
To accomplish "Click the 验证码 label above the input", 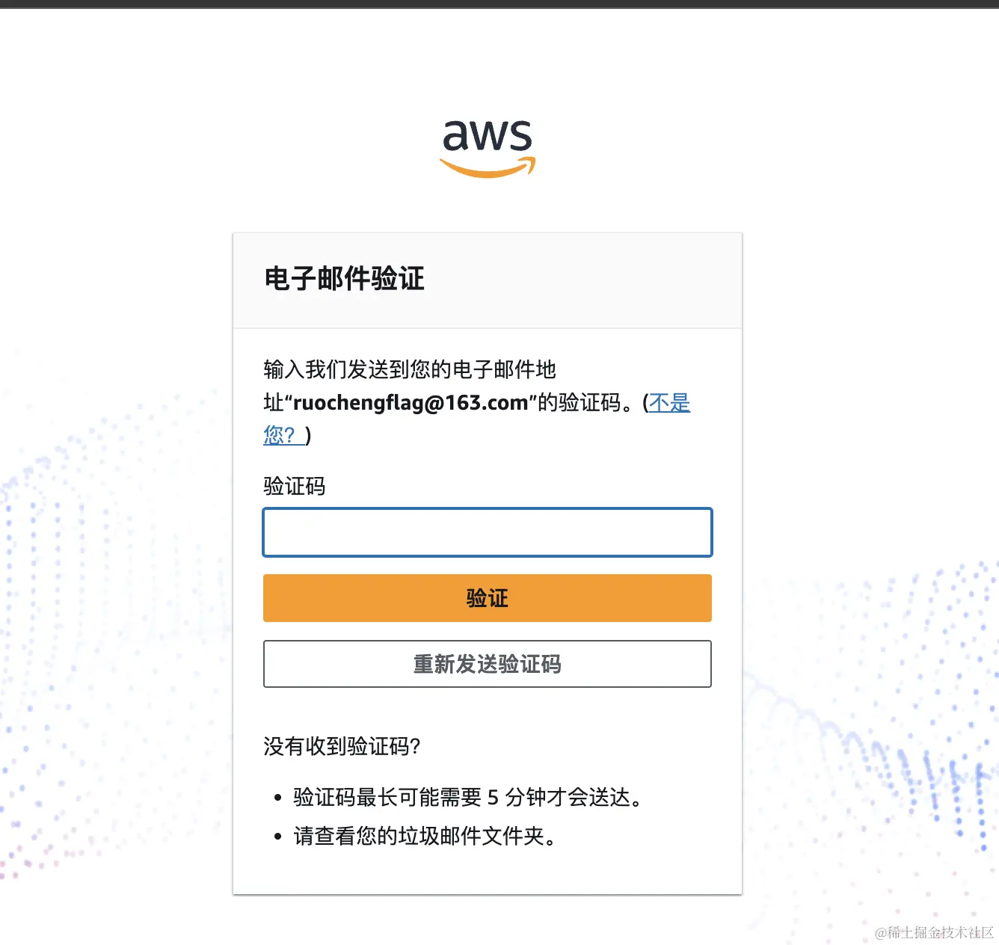I will [x=295, y=487].
